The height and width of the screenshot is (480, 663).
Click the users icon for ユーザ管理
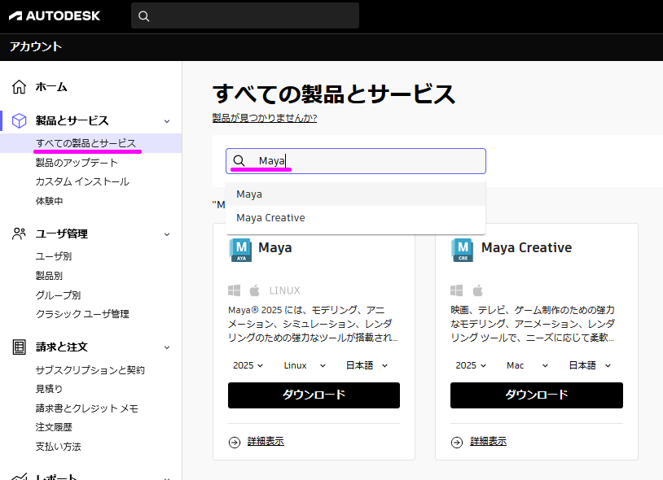click(x=19, y=233)
